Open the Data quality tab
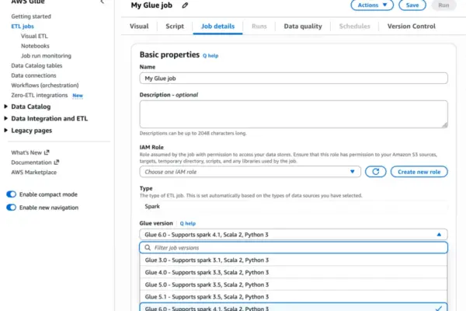The image size is (466, 311). 303,26
